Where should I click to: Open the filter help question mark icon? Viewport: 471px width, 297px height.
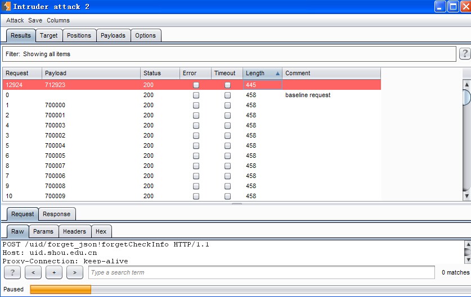pyautogui.click(x=465, y=54)
